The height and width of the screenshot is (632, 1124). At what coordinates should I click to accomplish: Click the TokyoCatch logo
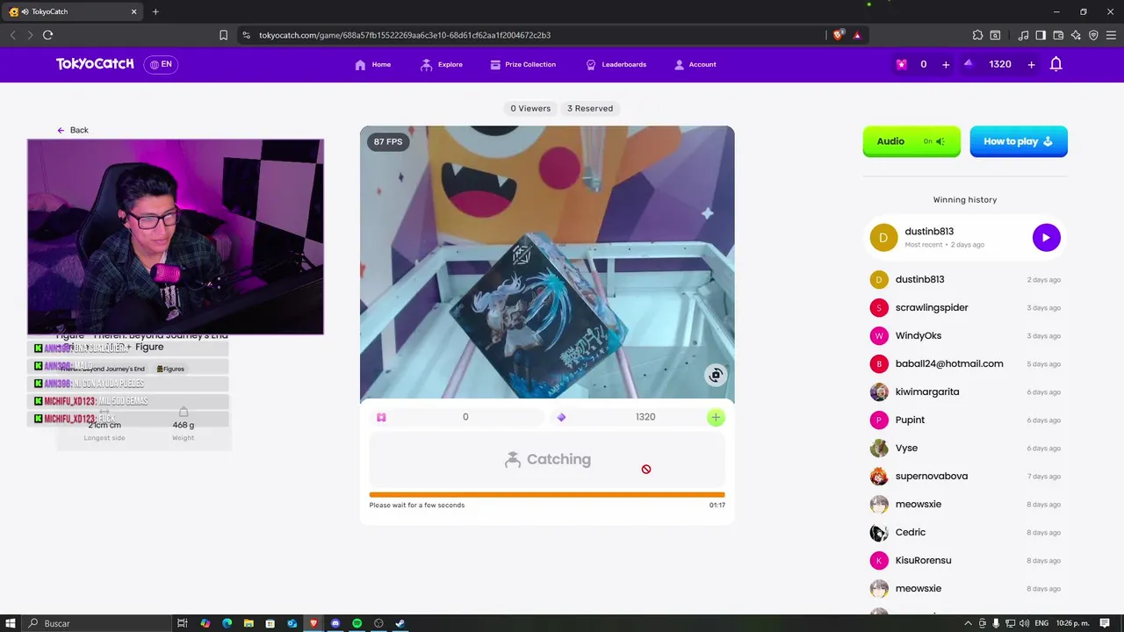click(x=95, y=64)
